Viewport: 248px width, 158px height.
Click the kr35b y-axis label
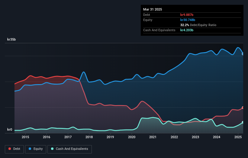pyautogui.click(x=11, y=39)
